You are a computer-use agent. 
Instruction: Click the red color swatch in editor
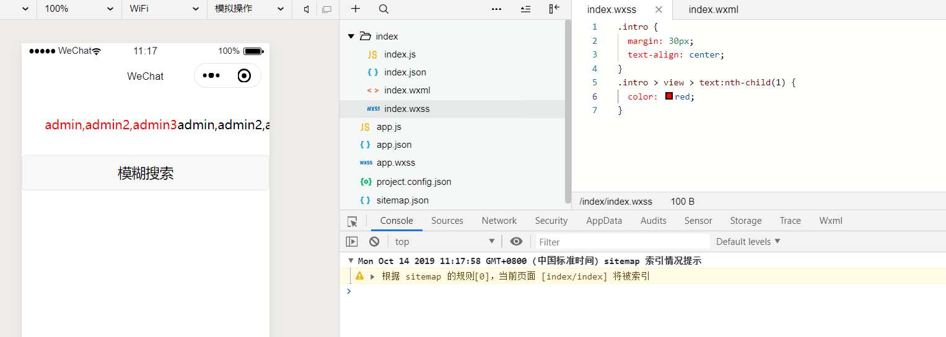[669, 96]
